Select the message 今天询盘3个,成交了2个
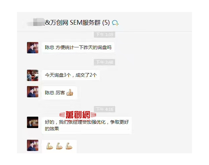Screen dimensions: 209x165 point(71,75)
